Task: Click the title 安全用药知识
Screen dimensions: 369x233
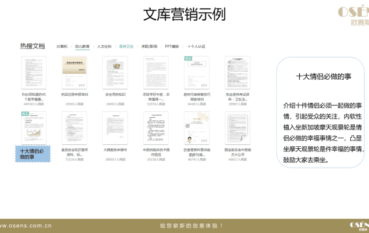Action: (x=115, y=94)
